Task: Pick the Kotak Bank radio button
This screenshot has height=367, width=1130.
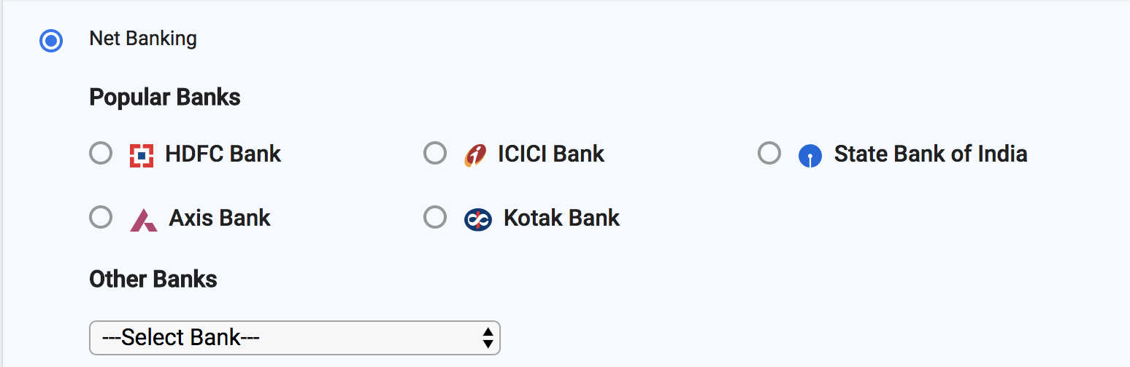Action: [435, 217]
